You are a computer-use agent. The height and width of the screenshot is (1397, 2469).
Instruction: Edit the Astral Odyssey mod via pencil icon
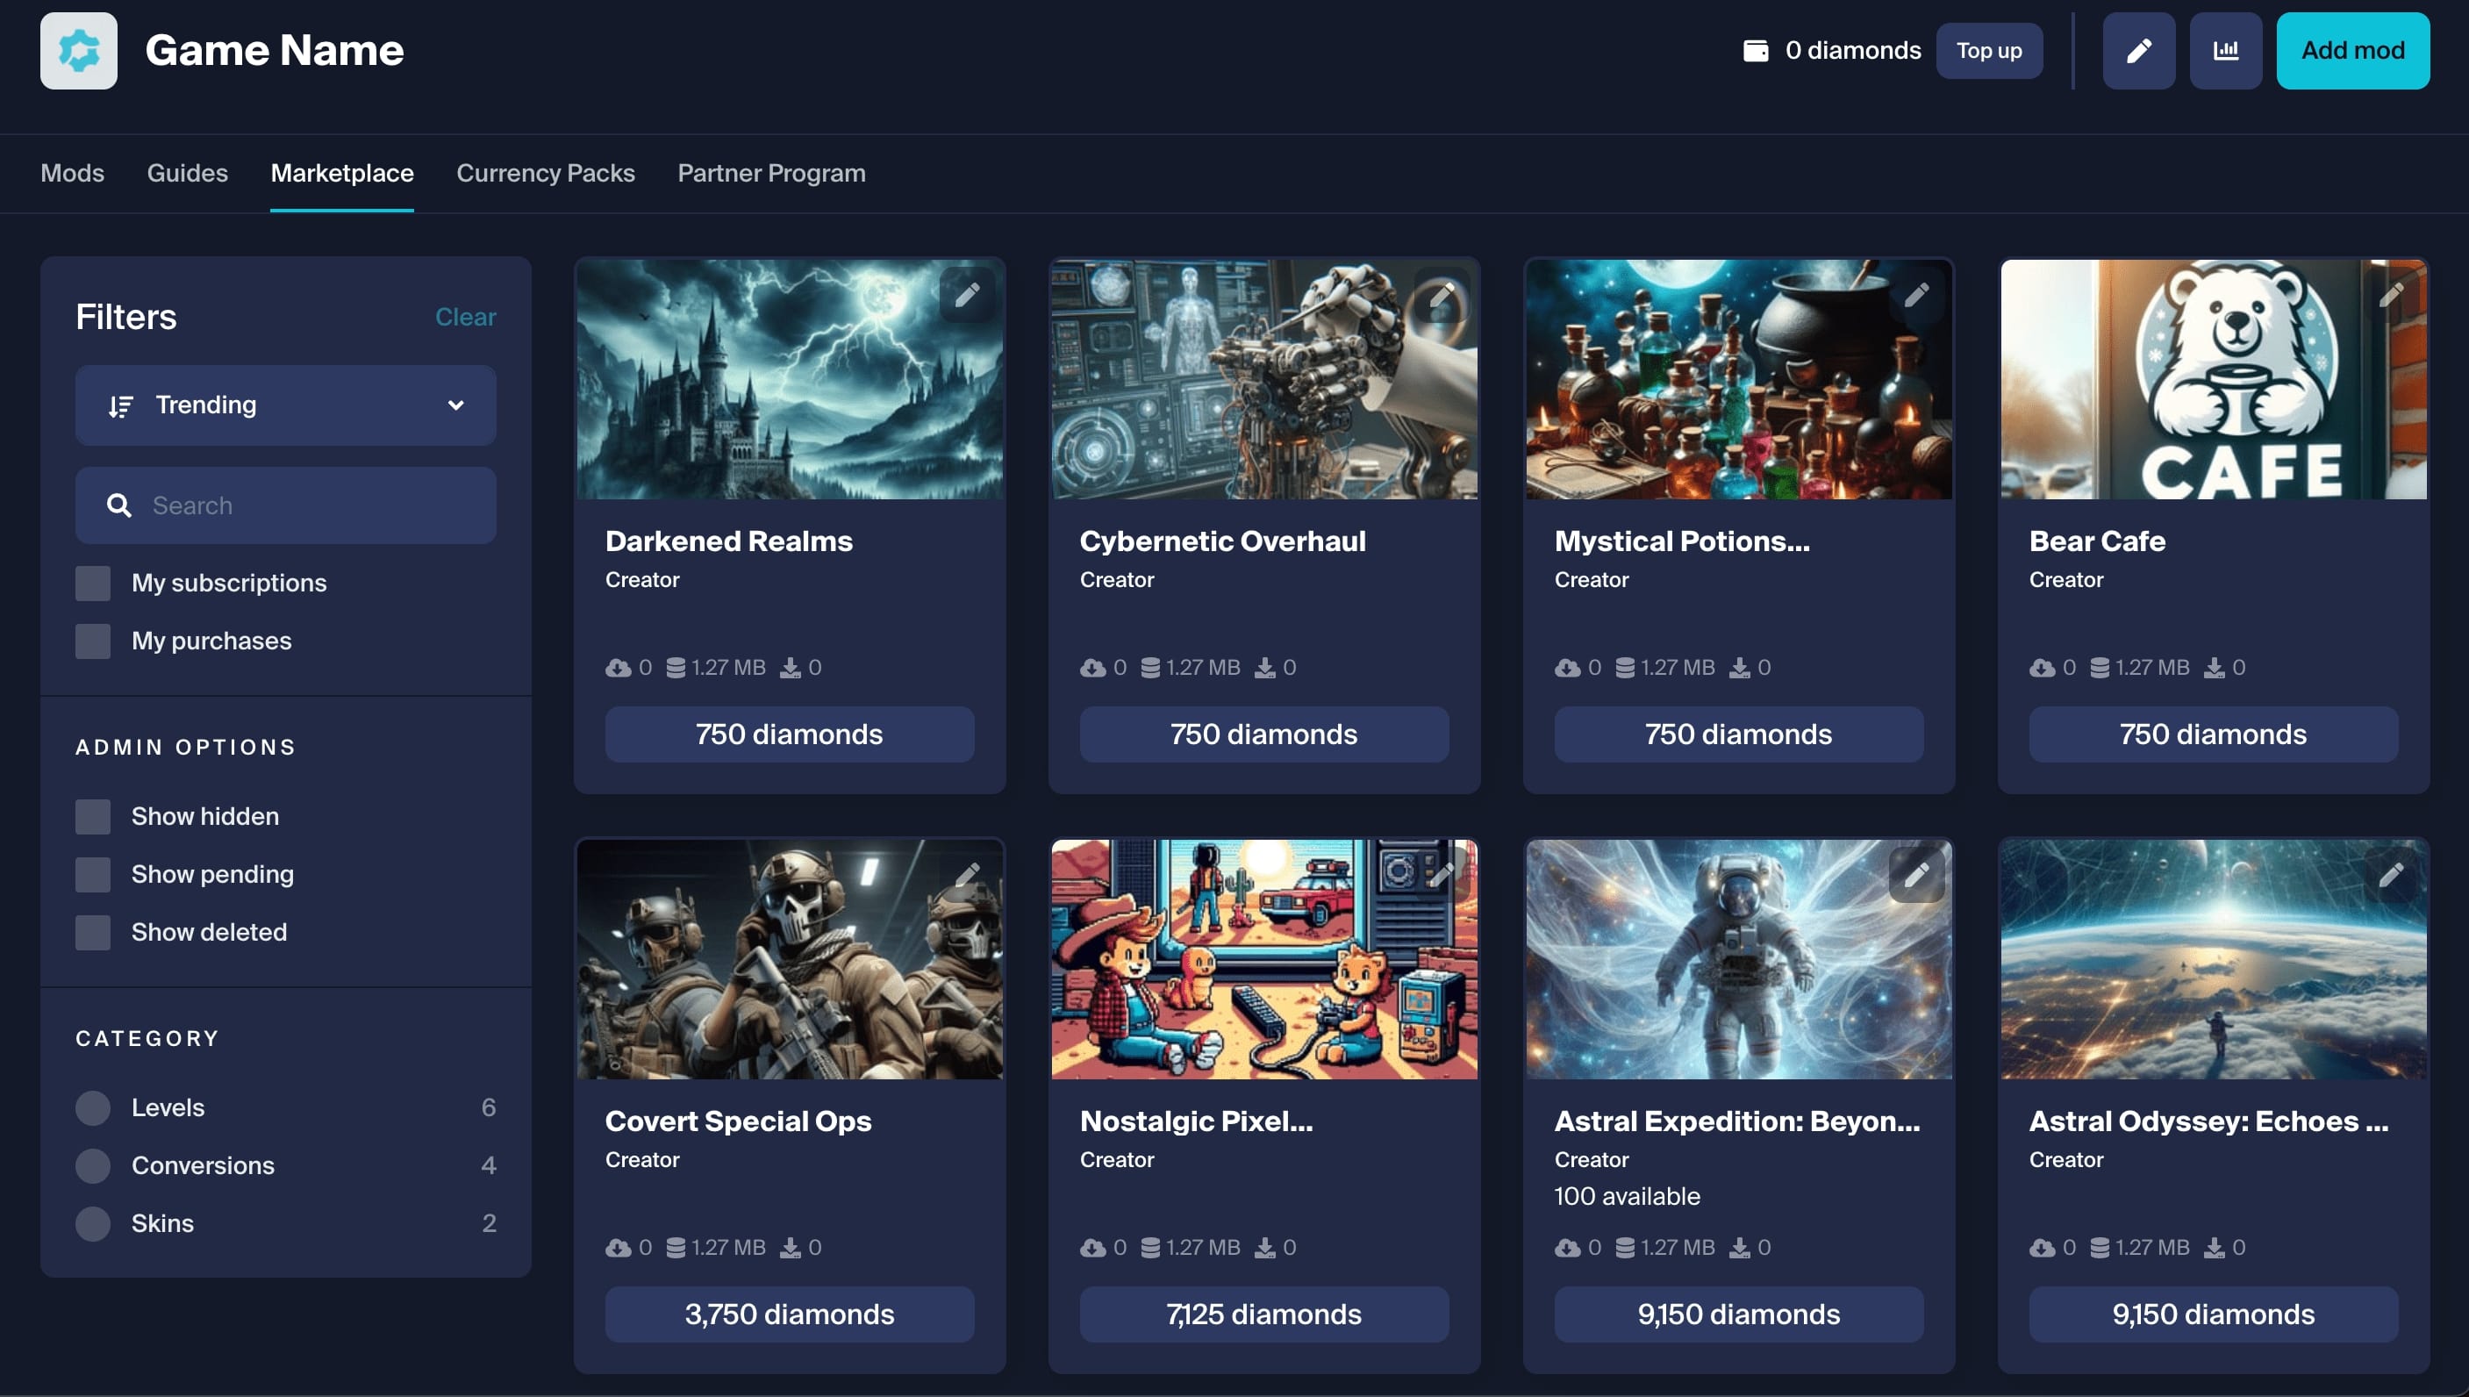coord(2391,874)
